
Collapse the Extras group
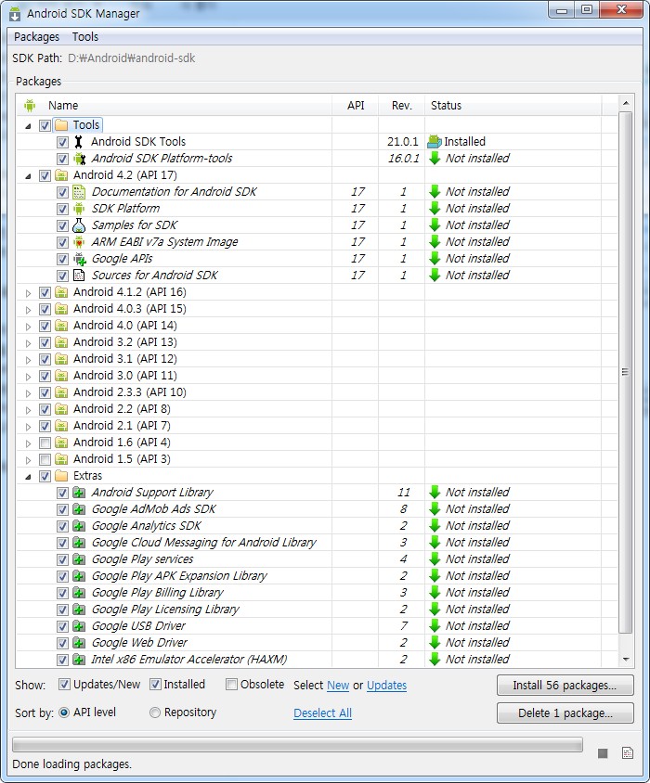click(x=29, y=477)
